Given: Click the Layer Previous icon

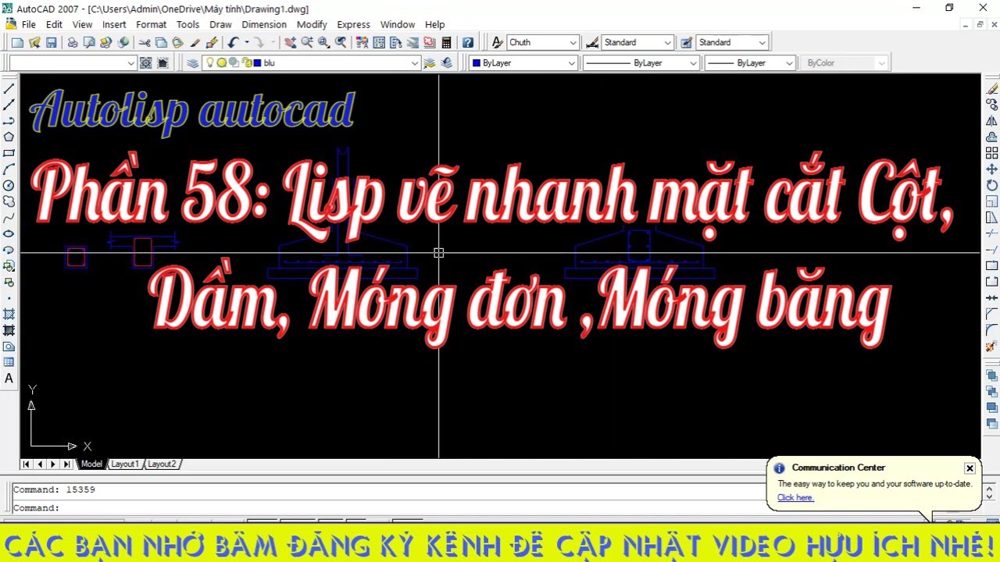Looking at the screenshot, I should click(447, 63).
